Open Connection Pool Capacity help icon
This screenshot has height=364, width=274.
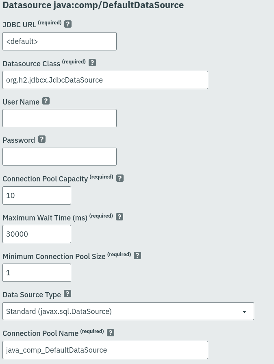(120, 178)
